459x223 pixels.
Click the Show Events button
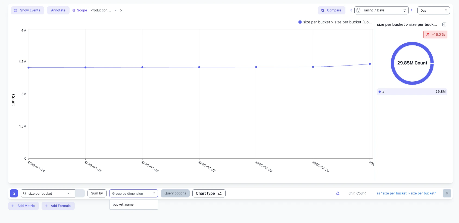click(x=27, y=10)
